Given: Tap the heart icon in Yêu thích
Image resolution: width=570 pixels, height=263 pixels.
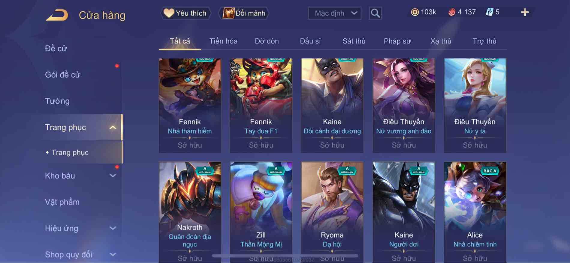Looking at the screenshot, I should pyautogui.click(x=169, y=13).
